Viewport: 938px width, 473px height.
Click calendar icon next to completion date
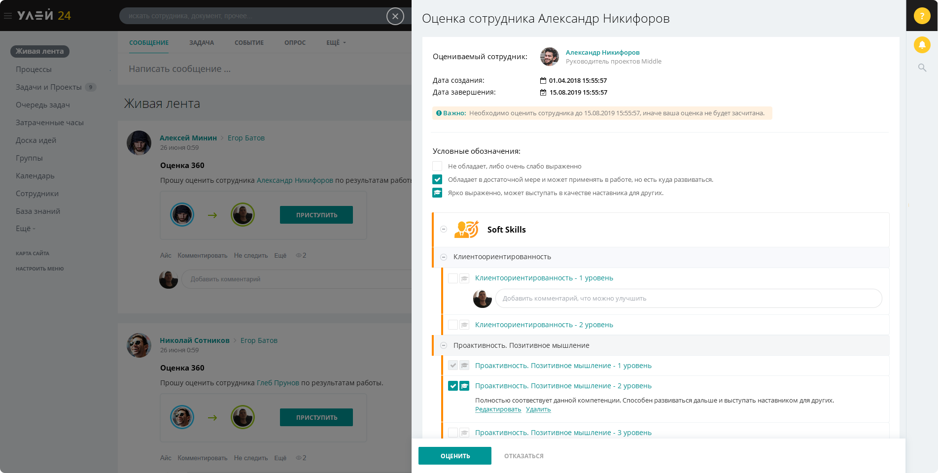click(543, 93)
